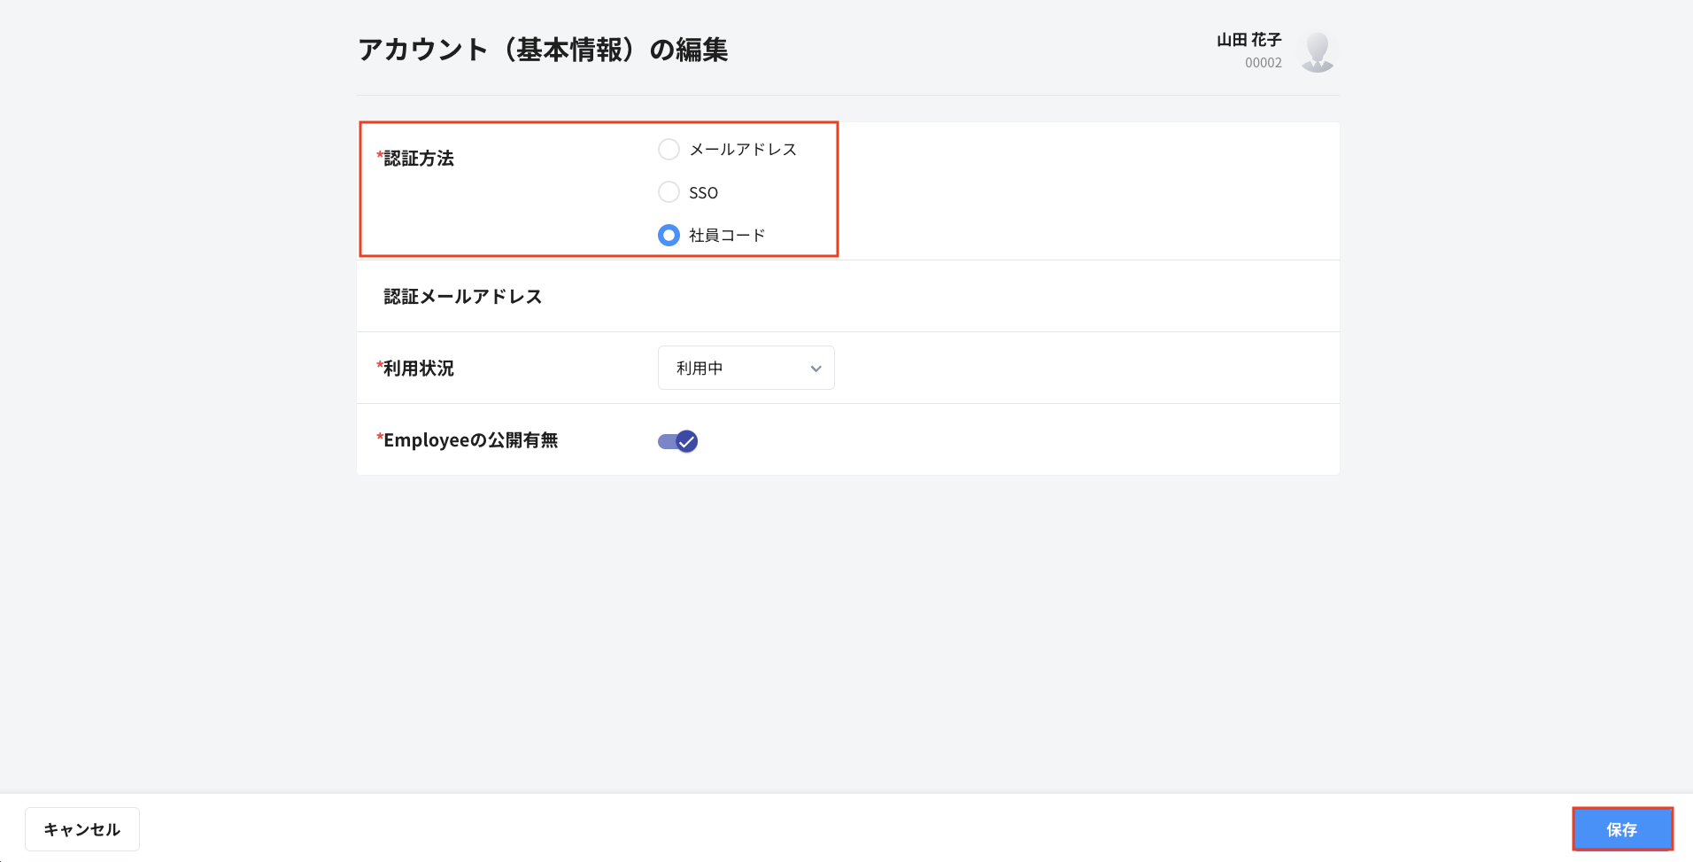Choose SSO as the authentication method
Viewport: 1693px width, 862px height.
(x=669, y=192)
